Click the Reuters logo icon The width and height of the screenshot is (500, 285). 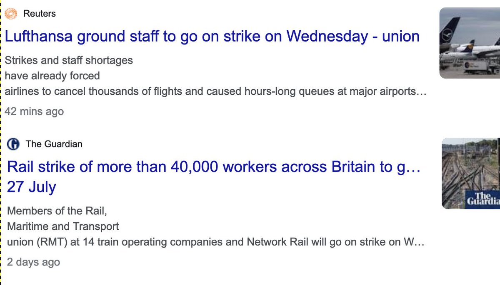[10, 14]
